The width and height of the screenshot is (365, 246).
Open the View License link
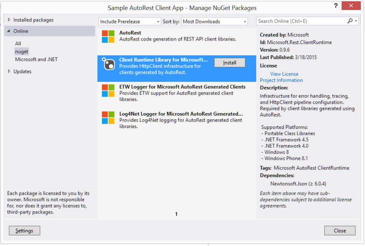click(x=284, y=74)
